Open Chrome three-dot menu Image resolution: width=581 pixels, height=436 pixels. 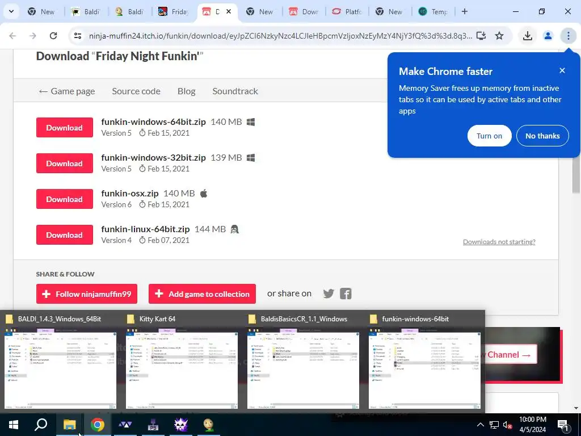coord(568,36)
